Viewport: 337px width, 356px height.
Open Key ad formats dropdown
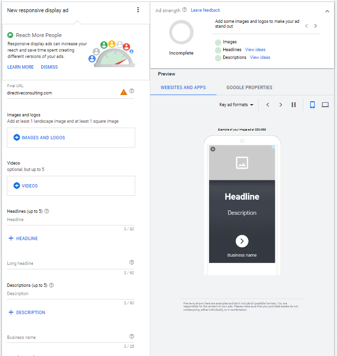[236, 105]
